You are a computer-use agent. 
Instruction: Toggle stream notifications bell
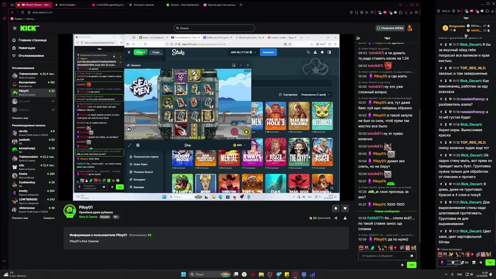(336, 208)
